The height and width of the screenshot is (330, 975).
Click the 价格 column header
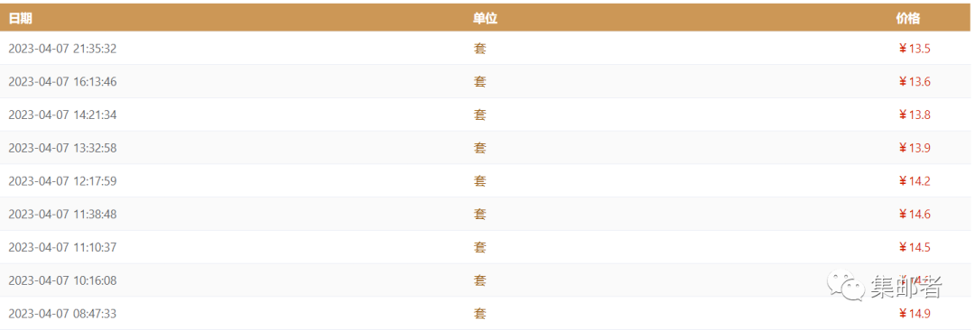pos(908,19)
